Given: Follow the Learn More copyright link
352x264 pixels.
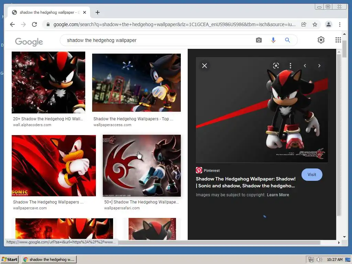Looking at the screenshot, I should (x=278, y=195).
